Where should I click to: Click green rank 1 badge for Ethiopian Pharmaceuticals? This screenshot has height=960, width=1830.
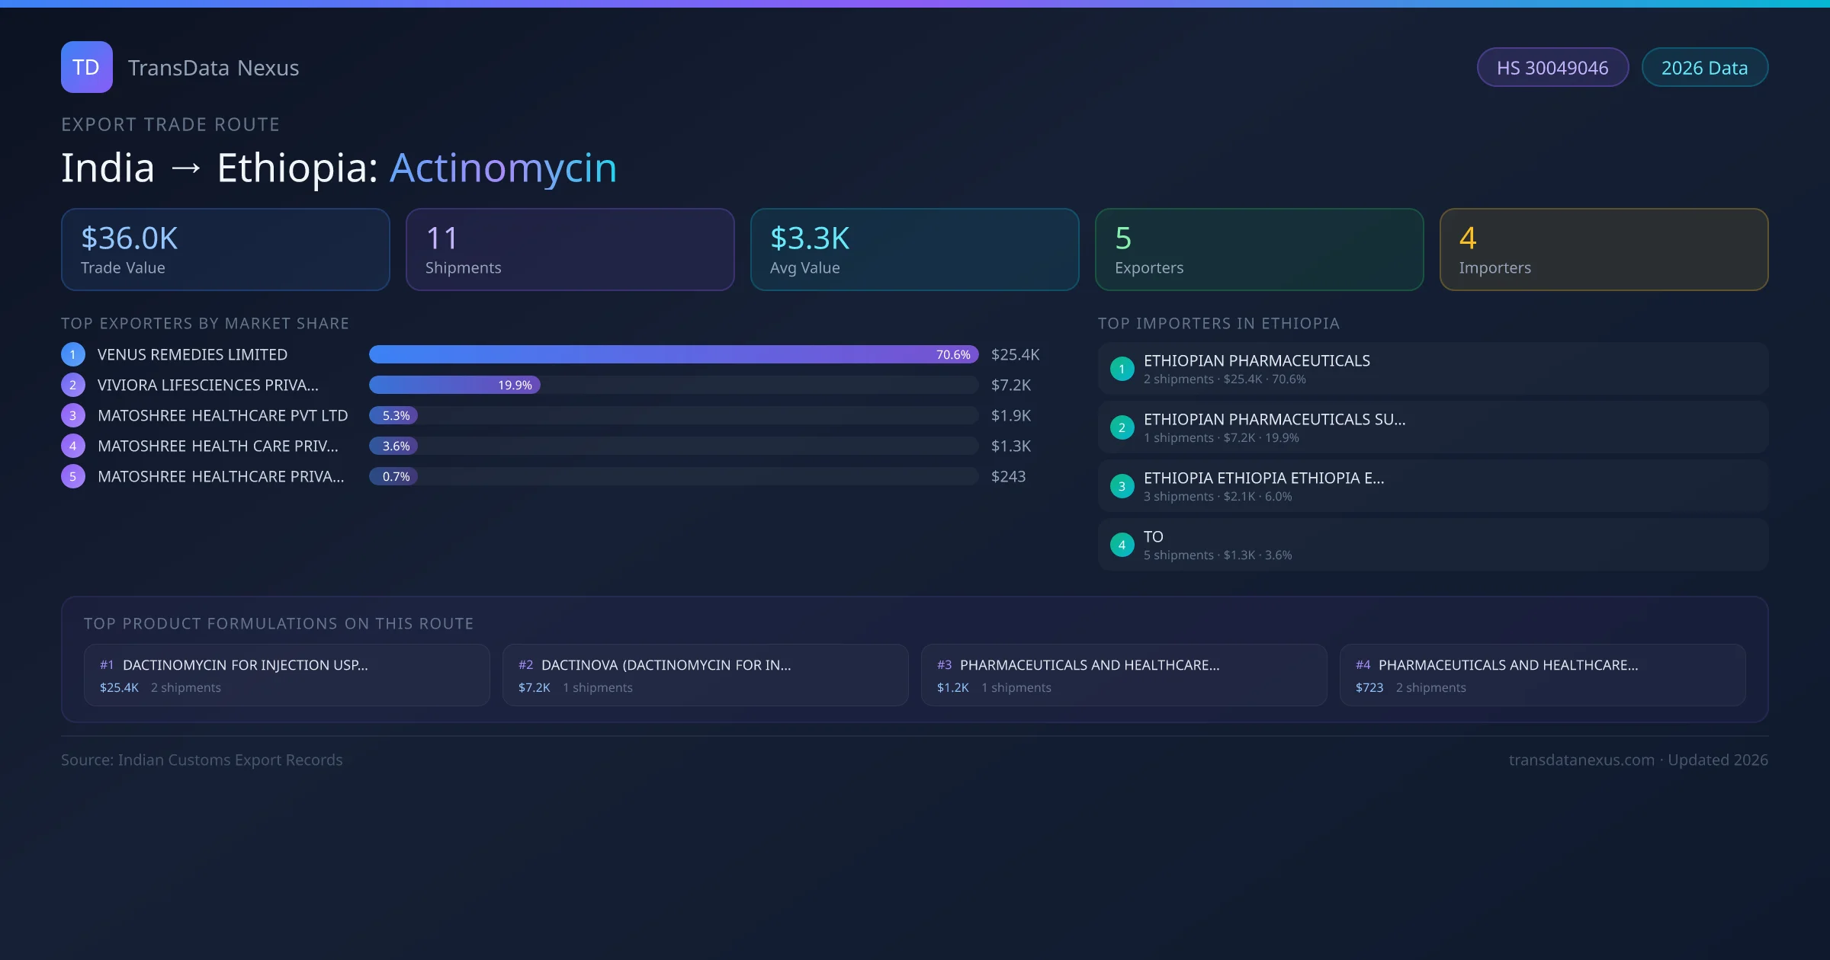point(1122,369)
